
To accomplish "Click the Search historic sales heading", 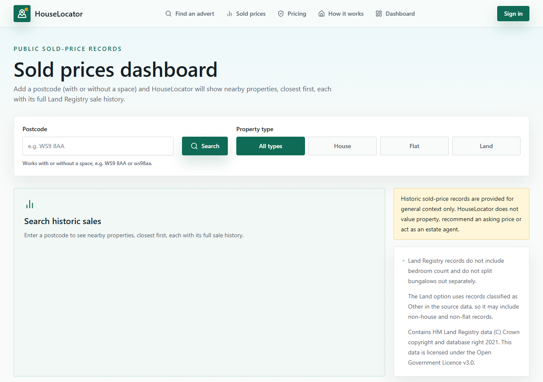I will tap(63, 221).
